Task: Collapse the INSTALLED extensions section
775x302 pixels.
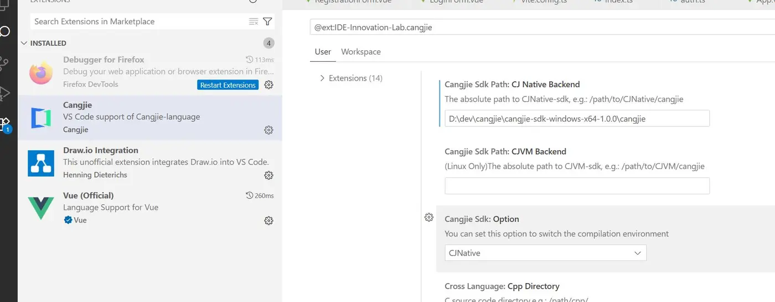Action: tap(25, 43)
